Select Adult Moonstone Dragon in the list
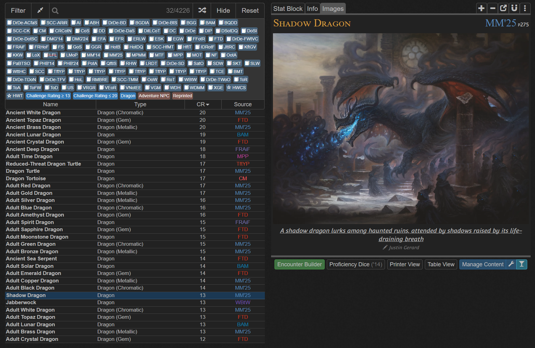This screenshot has width=535, height=348. [135, 237]
